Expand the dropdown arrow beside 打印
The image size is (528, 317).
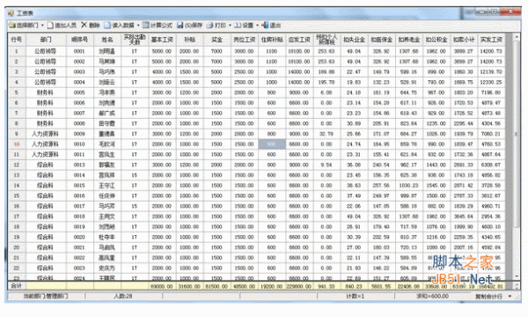click(230, 26)
